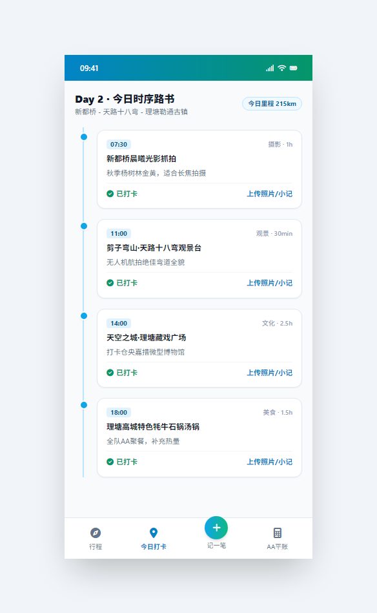377x613 pixels.
Task: Tap description 无人机航拍绝佳弯道全貌
Action: point(146,262)
